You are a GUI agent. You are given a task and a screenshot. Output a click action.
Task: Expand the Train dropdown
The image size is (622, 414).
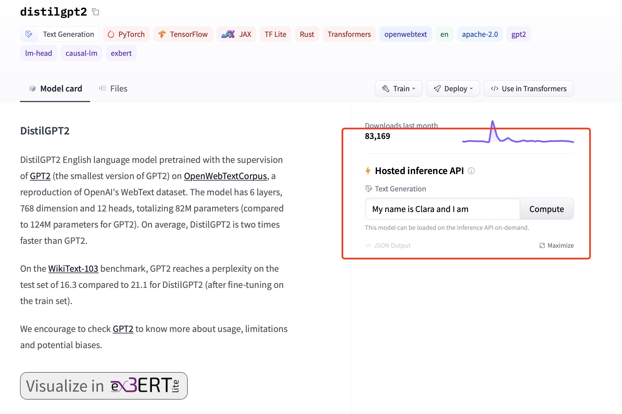398,89
